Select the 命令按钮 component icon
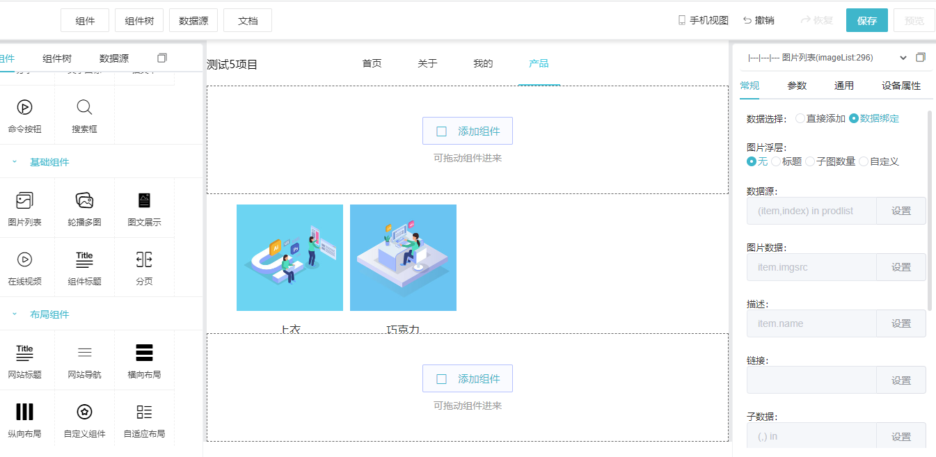936x457 pixels. pyautogui.click(x=24, y=107)
